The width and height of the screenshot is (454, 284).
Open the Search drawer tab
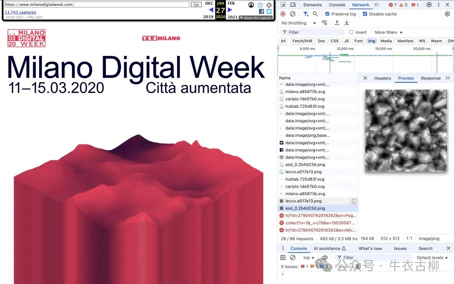[x=425, y=248]
